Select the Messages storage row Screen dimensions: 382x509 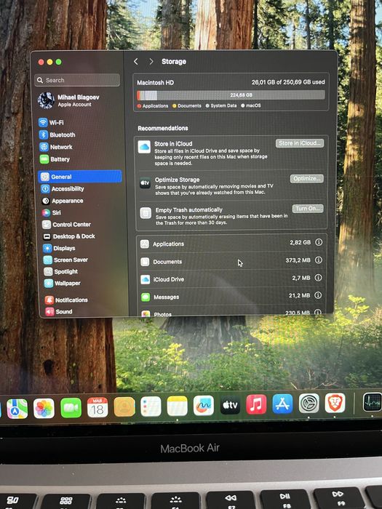click(x=231, y=297)
